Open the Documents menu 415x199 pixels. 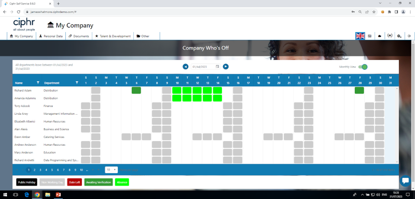click(x=79, y=36)
